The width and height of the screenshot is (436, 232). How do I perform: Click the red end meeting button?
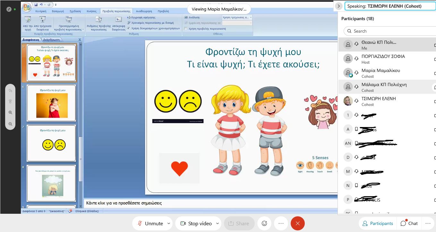tap(297, 223)
